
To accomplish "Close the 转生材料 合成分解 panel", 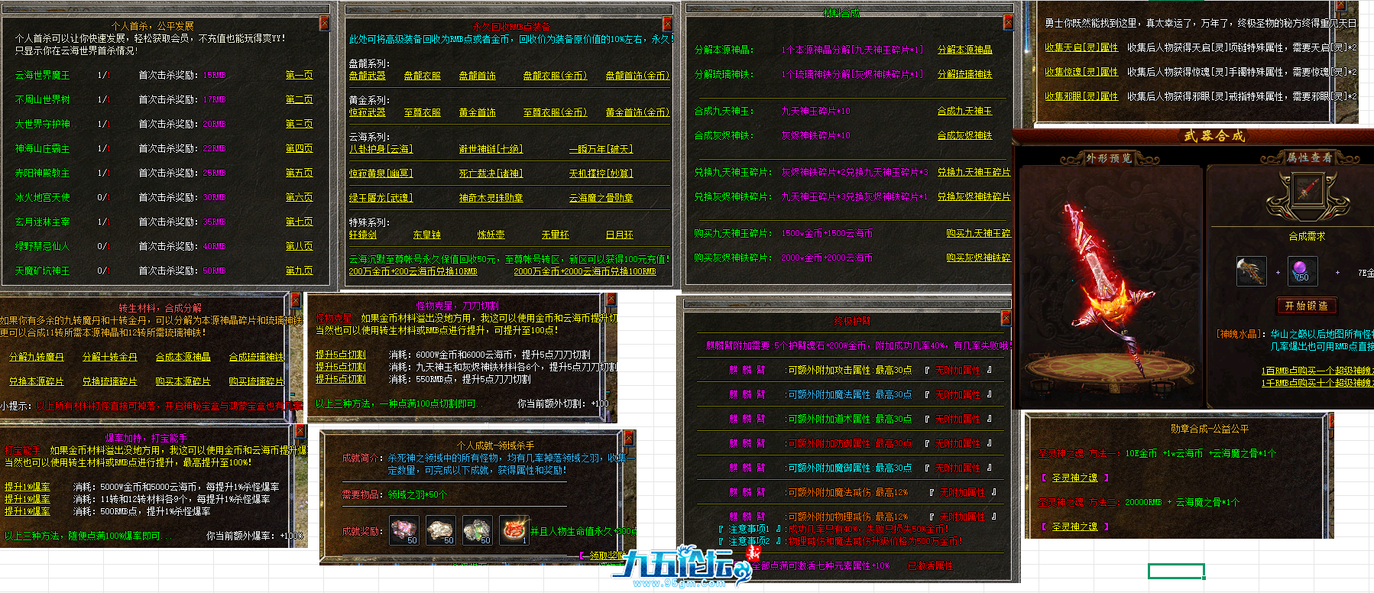I will click(x=295, y=300).
